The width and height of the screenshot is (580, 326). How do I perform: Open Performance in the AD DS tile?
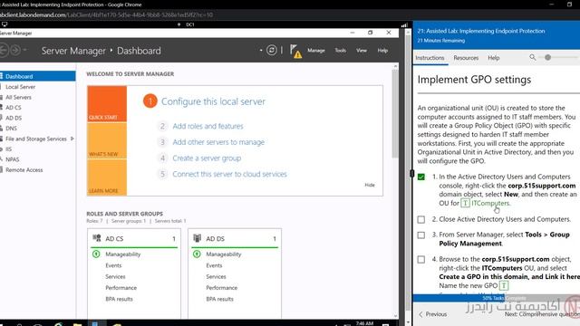(x=221, y=288)
